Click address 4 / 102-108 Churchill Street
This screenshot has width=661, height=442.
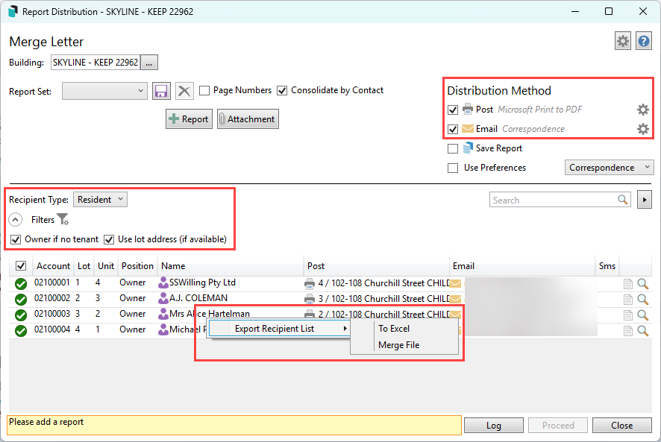coord(383,283)
